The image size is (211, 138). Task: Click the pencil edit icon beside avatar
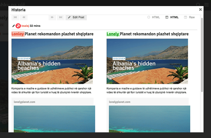[x=13, y=26]
